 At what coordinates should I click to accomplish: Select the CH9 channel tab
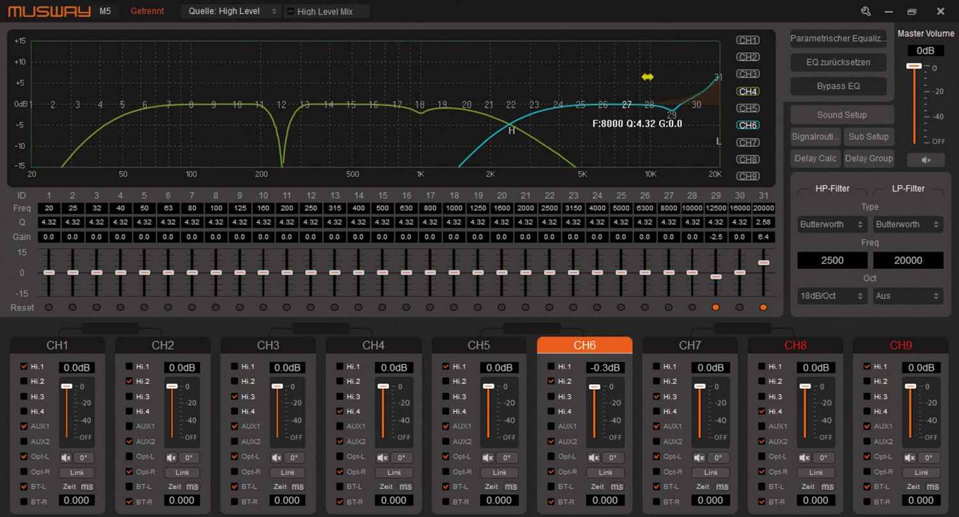pyautogui.click(x=901, y=345)
